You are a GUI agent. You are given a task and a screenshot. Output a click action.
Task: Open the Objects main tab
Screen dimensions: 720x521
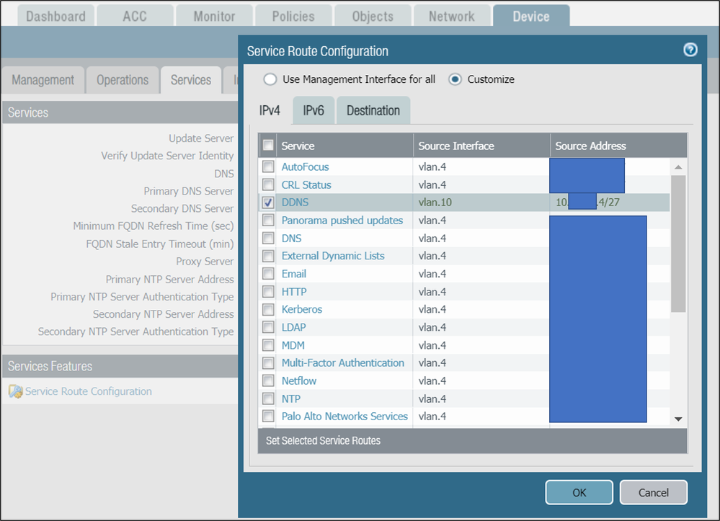373,16
